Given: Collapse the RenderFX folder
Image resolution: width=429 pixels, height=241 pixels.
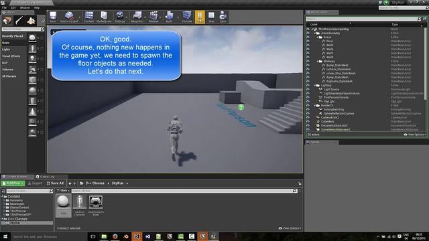Looking at the screenshot, I should point(315,106).
